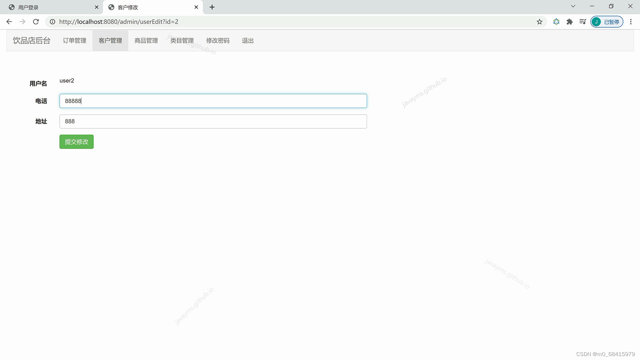Screen dimensions: 640x360
Task: Click the site information icon in address bar
Action: [52, 22]
